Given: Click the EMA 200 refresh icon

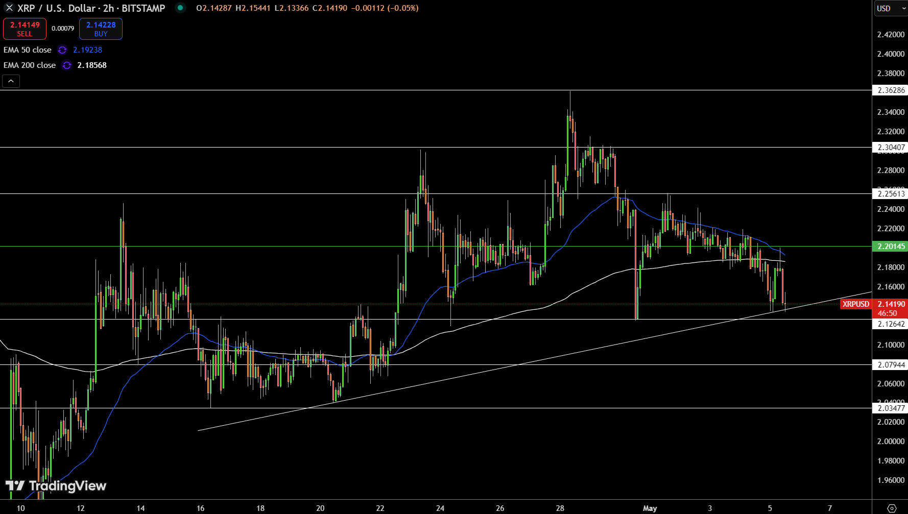Looking at the screenshot, I should 67,65.
